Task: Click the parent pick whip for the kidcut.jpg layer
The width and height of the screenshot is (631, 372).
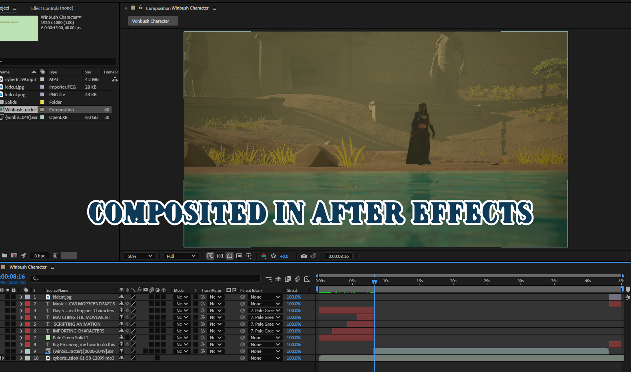Action: pos(242,297)
